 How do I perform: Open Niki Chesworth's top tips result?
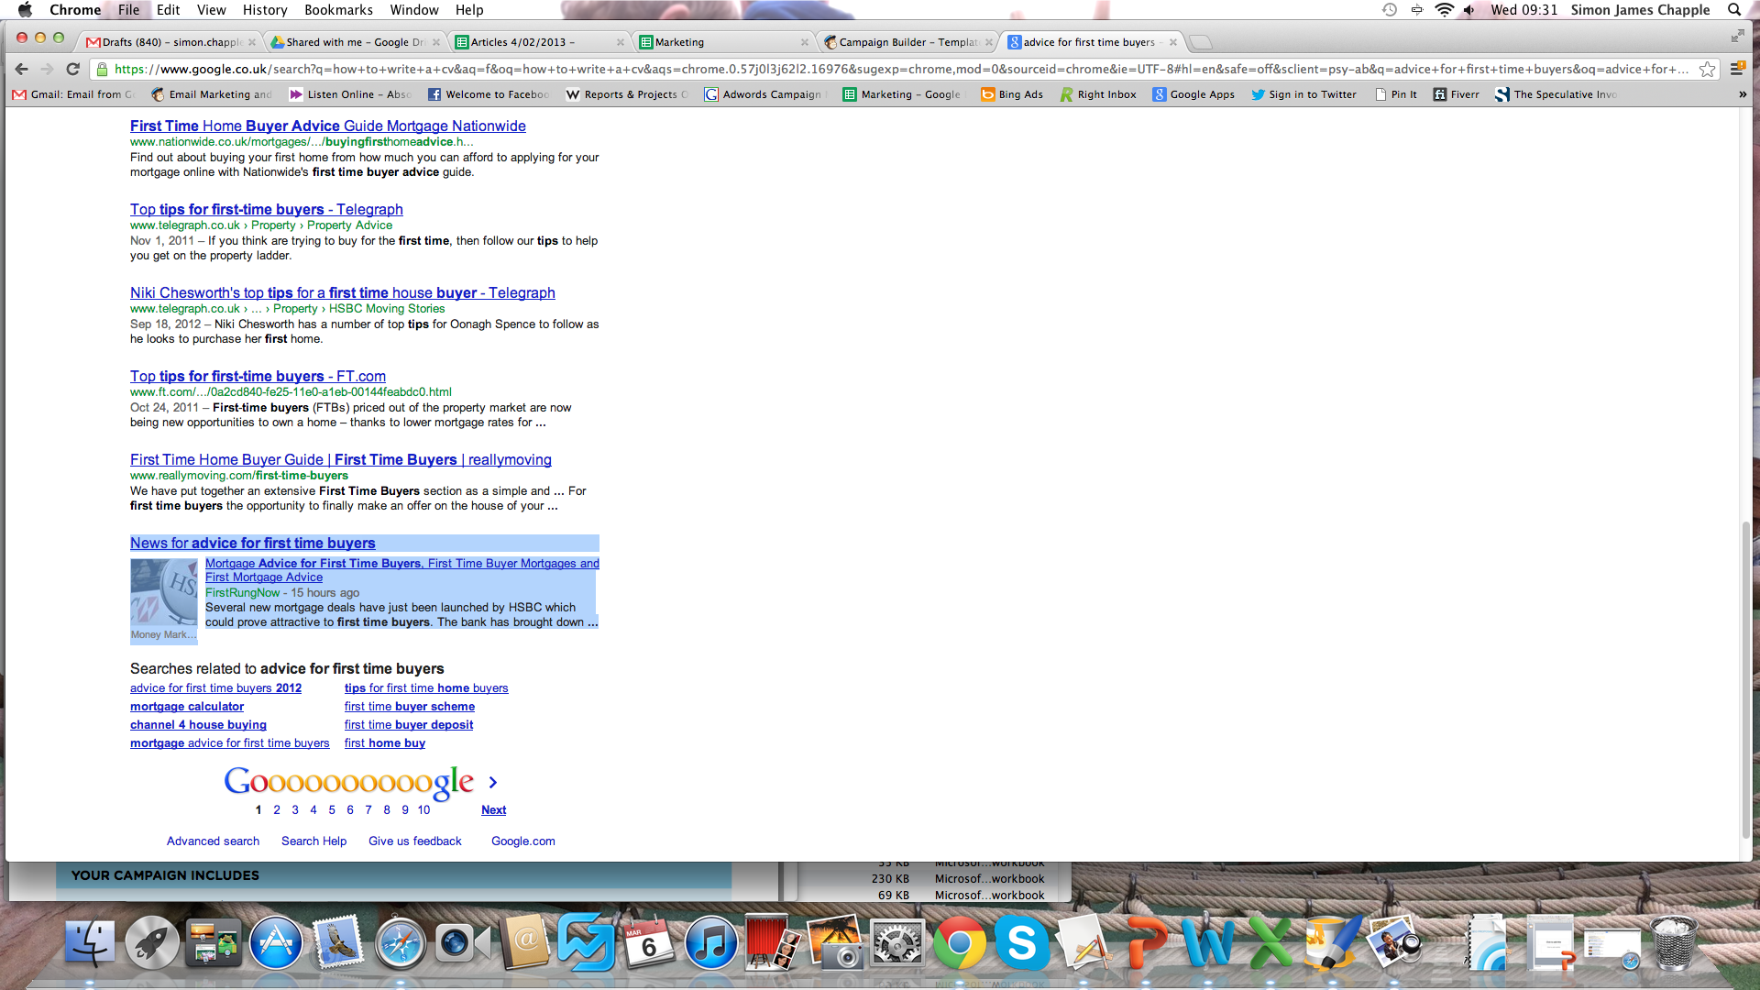(343, 292)
